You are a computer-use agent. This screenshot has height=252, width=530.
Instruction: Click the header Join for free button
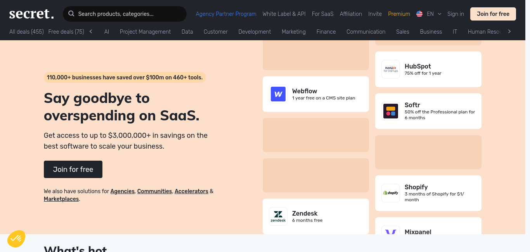(493, 14)
